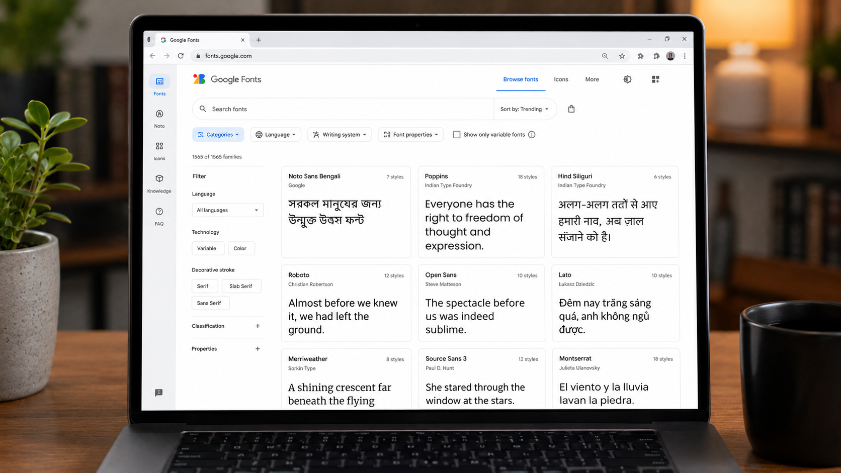Click the magnifier icon in the Search fonts bar

click(x=203, y=109)
